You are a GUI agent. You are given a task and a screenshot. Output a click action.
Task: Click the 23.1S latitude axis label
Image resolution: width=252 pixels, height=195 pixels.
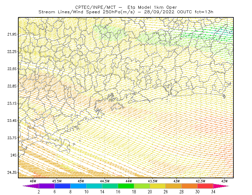point(12,103)
